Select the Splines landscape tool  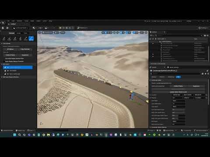tap(31, 38)
